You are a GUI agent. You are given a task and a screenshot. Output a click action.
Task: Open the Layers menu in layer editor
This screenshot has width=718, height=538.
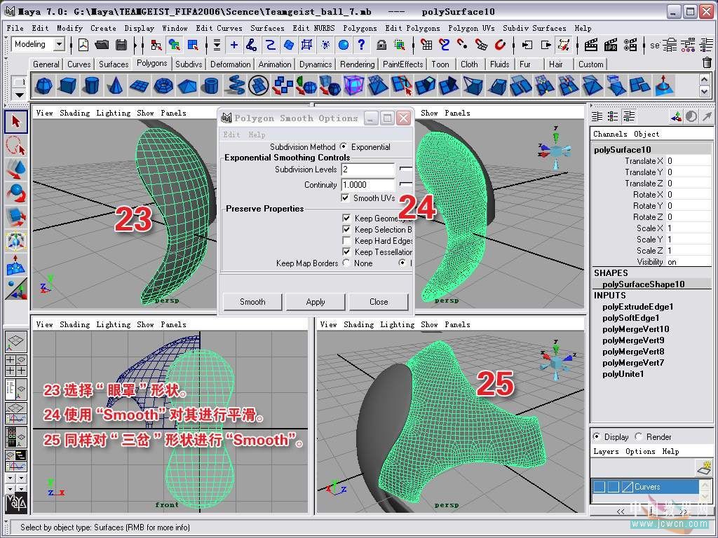pyautogui.click(x=606, y=452)
